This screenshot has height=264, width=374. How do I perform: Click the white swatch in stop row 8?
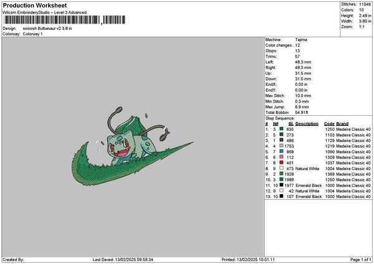click(282, 168)
